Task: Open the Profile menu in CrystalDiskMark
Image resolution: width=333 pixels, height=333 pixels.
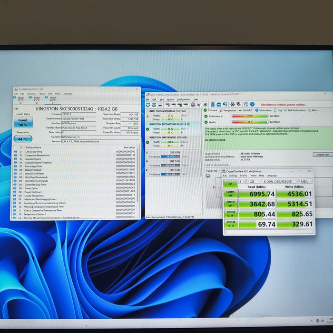Action: click(x=244, y=176)
